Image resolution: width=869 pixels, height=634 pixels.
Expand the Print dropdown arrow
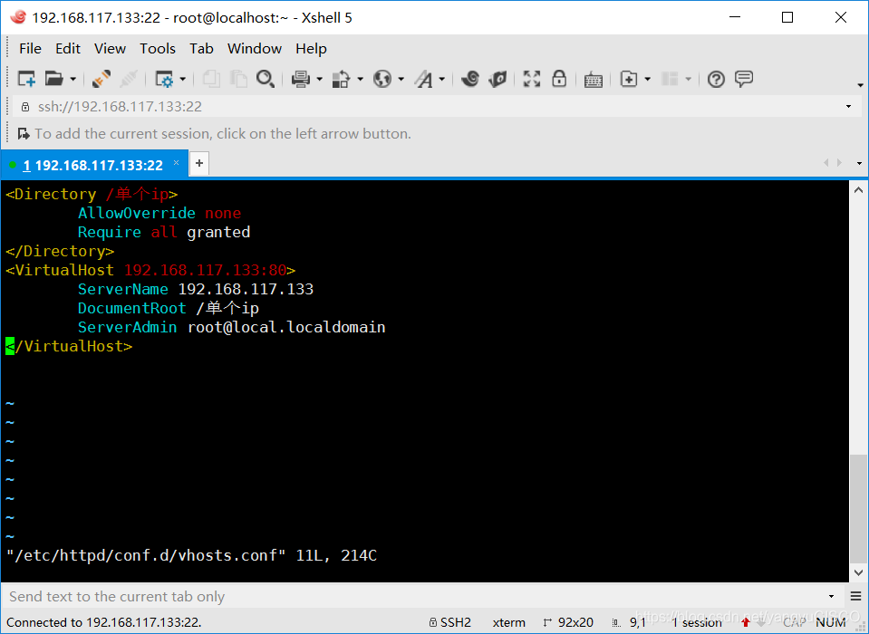tap(319, 79)
